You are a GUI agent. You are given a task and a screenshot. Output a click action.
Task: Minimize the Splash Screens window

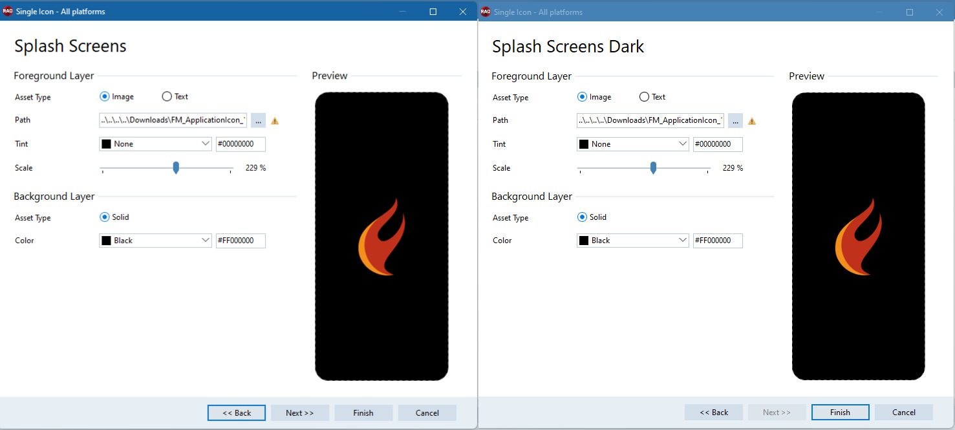[x=403, y=11]
